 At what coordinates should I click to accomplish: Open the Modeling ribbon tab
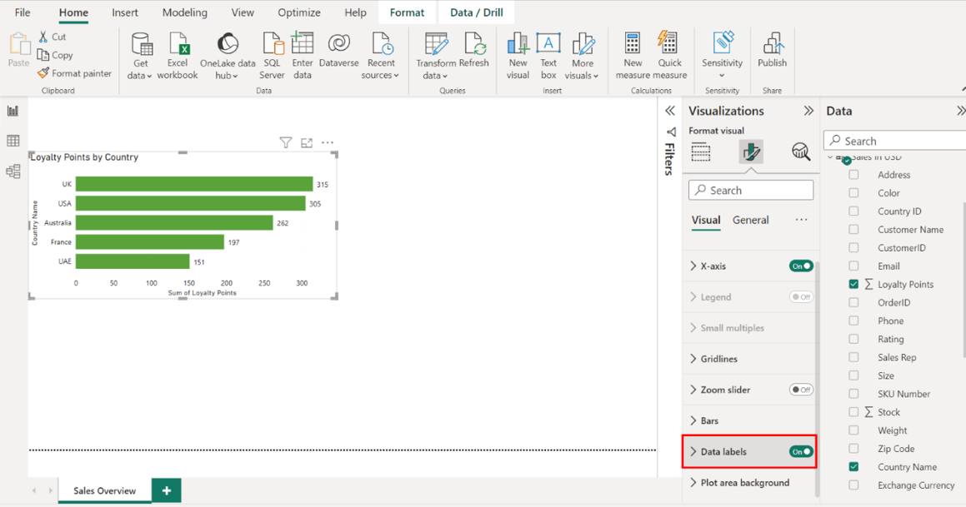point(185,12)
